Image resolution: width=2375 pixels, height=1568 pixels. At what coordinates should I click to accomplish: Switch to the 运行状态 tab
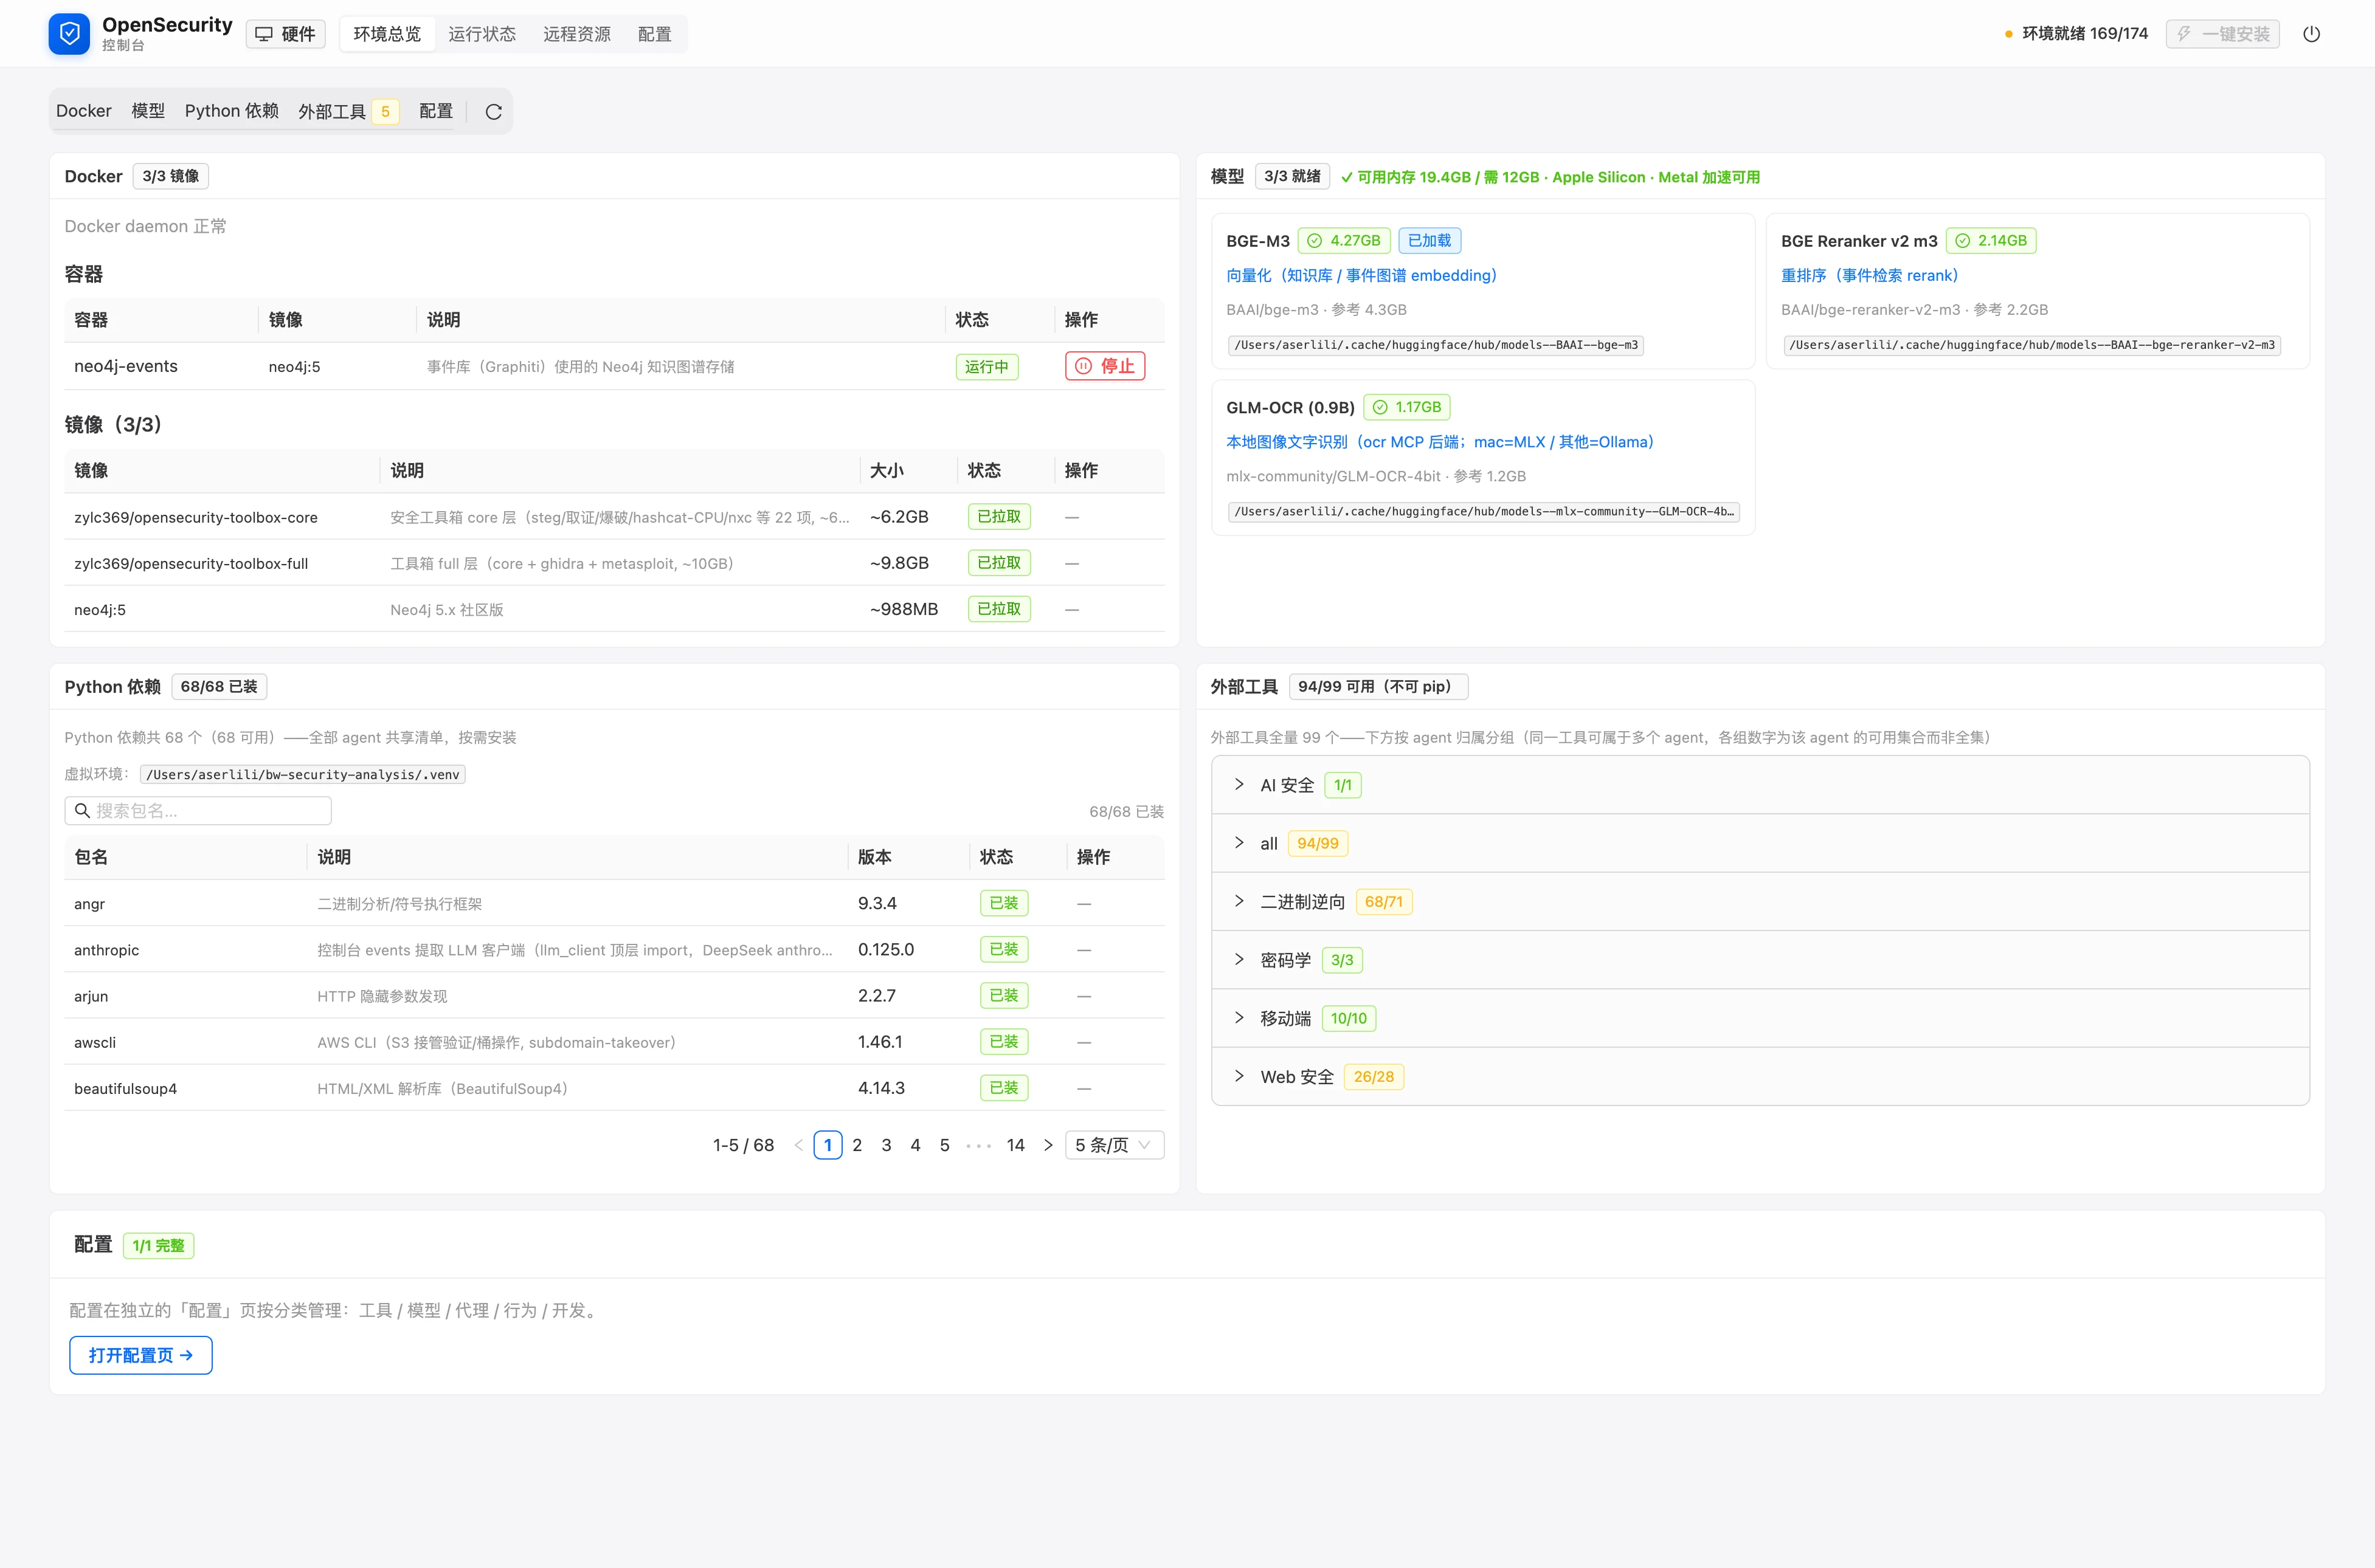tap(482, 34)
